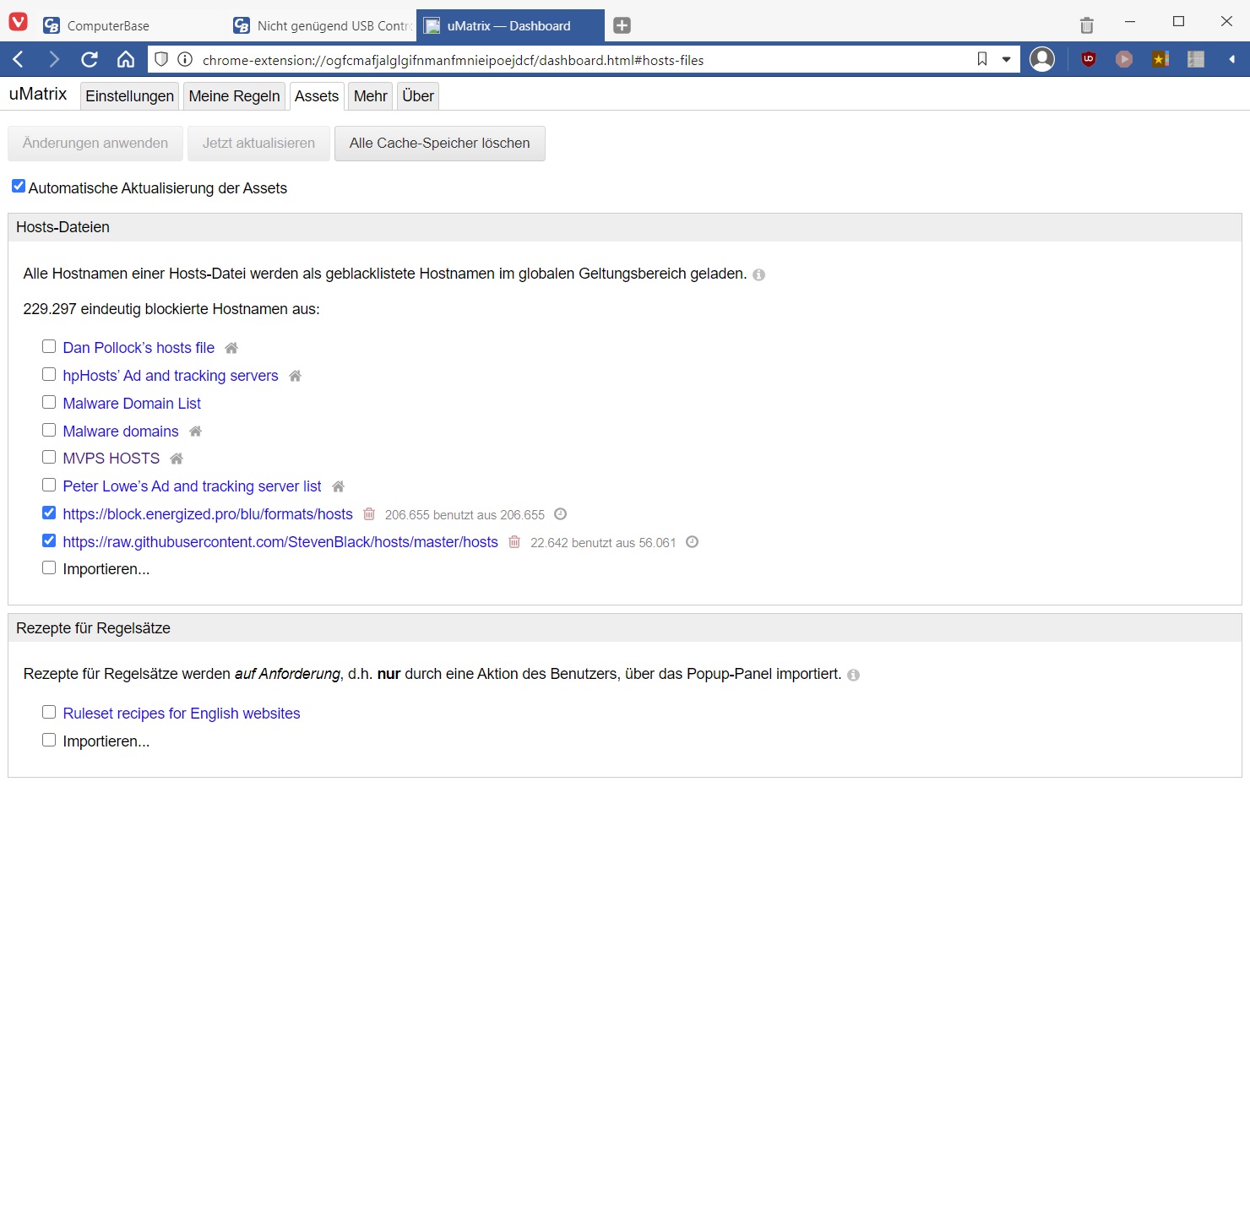Enable Malware domains checkbox
1250x1216 pixels.
(x=49, y=430)
